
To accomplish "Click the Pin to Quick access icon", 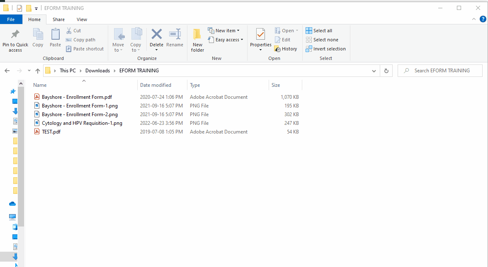I will click(15, 35).
